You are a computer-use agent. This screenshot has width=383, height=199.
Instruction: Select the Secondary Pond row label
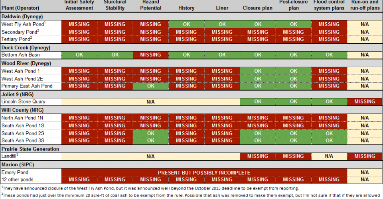(20, 32)
